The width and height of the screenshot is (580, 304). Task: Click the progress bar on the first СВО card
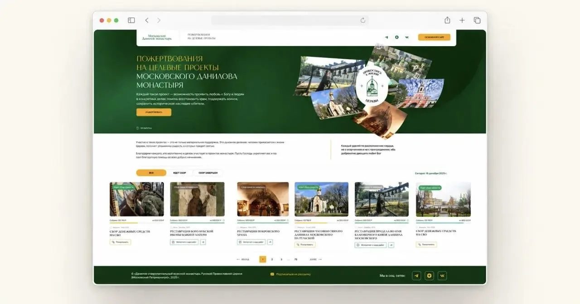click(x=137, y=223)
